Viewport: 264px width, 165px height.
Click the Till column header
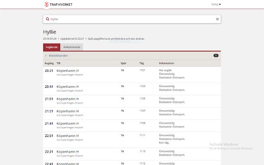[x=59, y=63]
